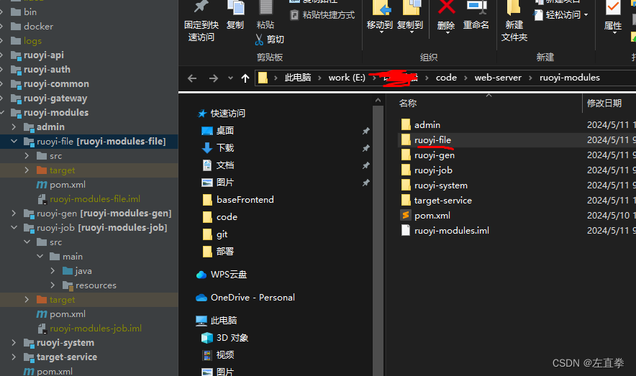Open Desktop (桌面) in navigation pane

(x=224, y=130)
